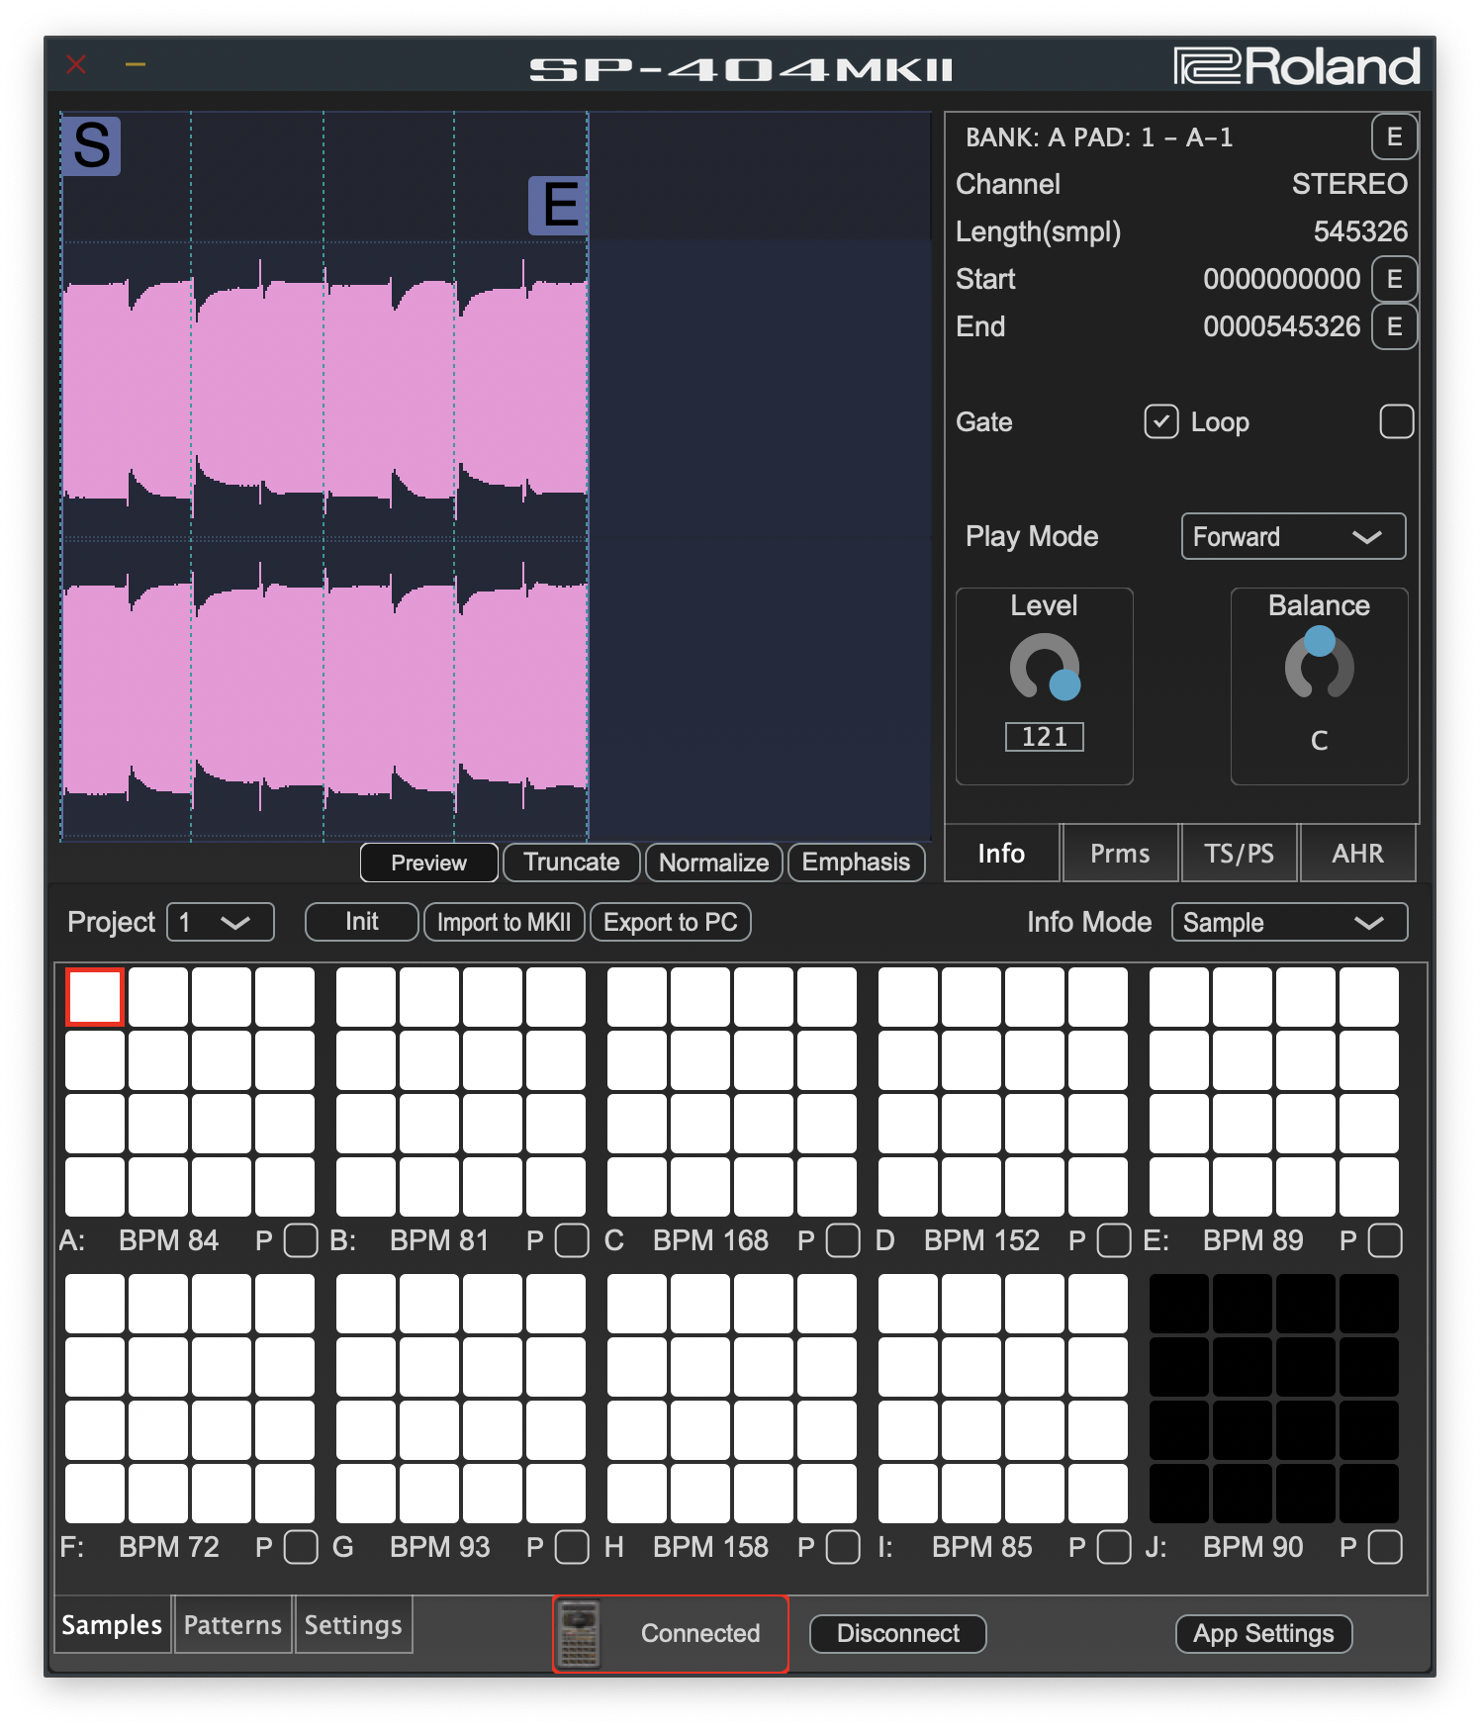This screenshot has height=1729, width=1480.
Task: Switch to the Prms tab
Action: 1120,853
